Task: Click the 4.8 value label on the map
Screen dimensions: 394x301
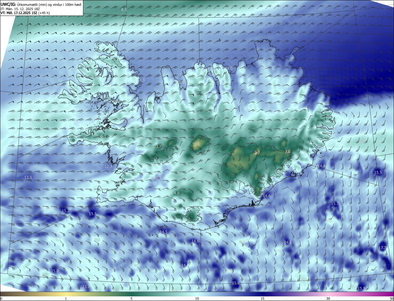Action: pyautogui.click(x=177, y=193)
